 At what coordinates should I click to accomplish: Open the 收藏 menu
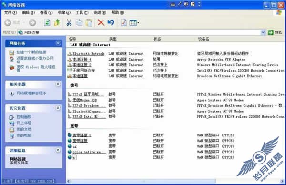point(64,13)
